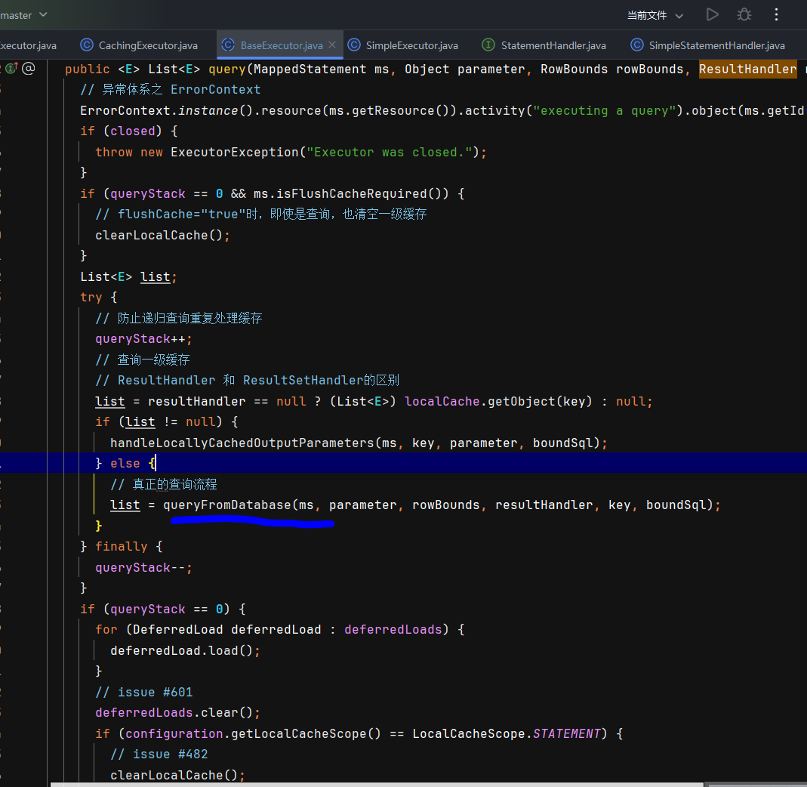Click the BaseExecutor.java class file icon
807x787 pixels.
(x=228, y=45)
